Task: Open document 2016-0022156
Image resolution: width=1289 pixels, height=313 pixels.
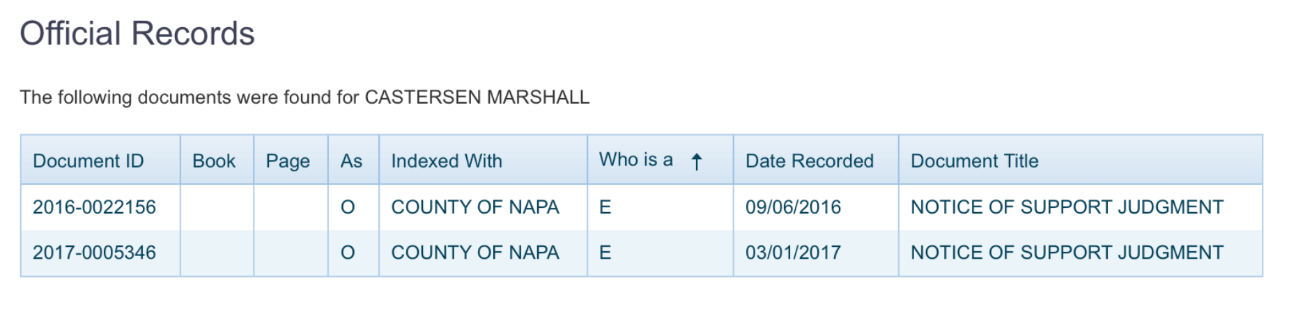Action: coord(94,207)
